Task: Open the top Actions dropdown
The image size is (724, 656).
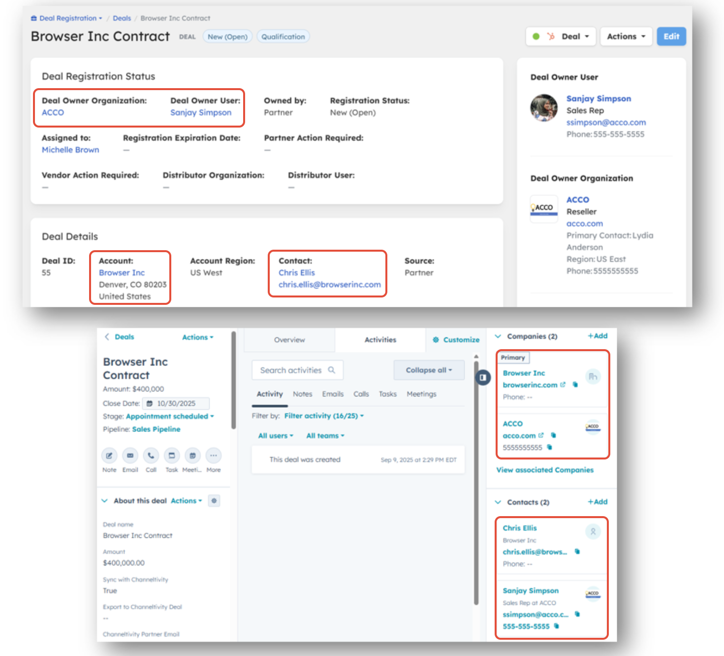Action: [626, 36]
